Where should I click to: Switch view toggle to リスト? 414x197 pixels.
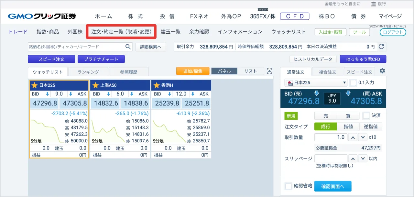pos(250,71)
